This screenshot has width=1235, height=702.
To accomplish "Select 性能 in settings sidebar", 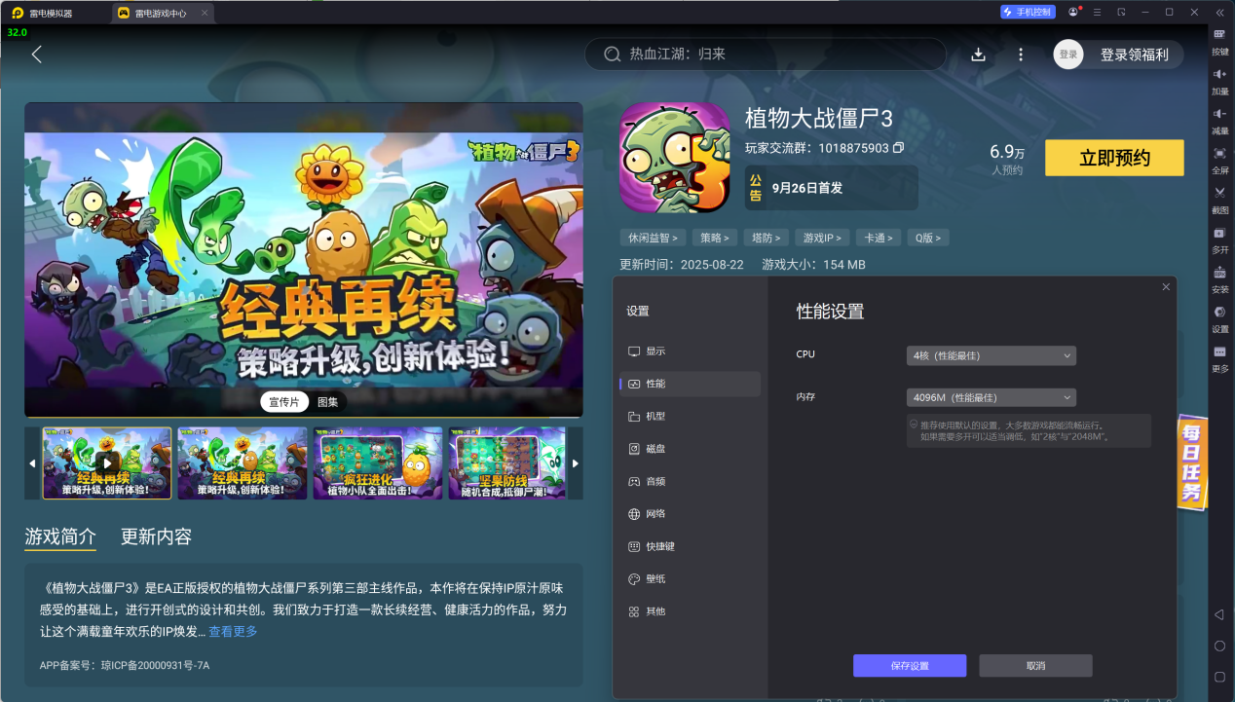I will 690,384.
